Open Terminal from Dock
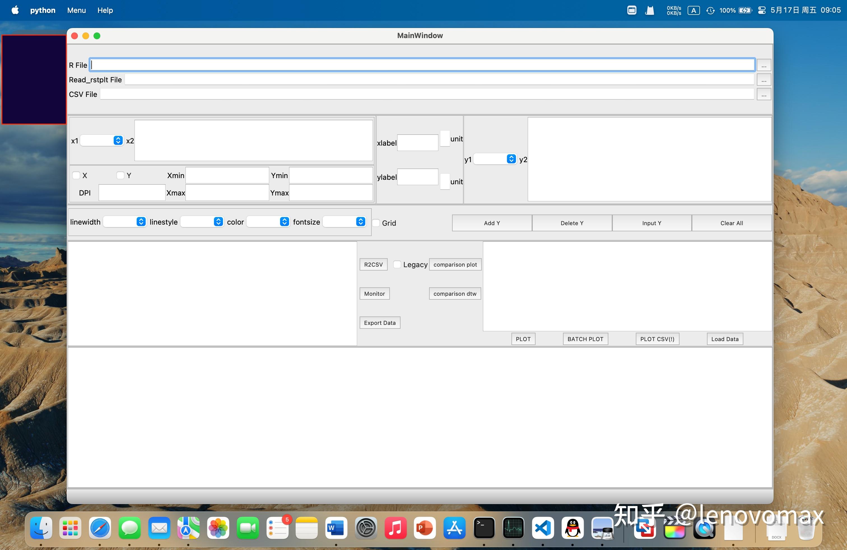Screen dimensions: 847x550 (x=484, y=528)
